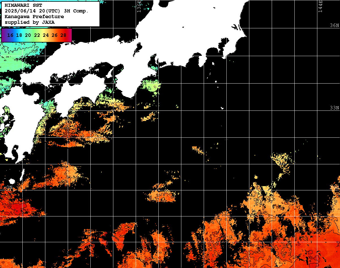This screenshot has width=340, height=268.
Task: Click the 16 value on temperature legend
Action: pyautogui.click(x=10, y=35)
